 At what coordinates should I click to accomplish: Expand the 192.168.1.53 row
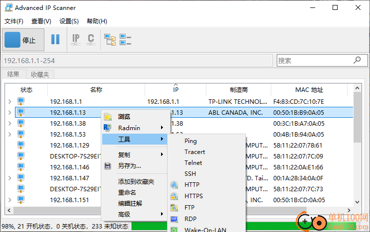coord(9,134)
